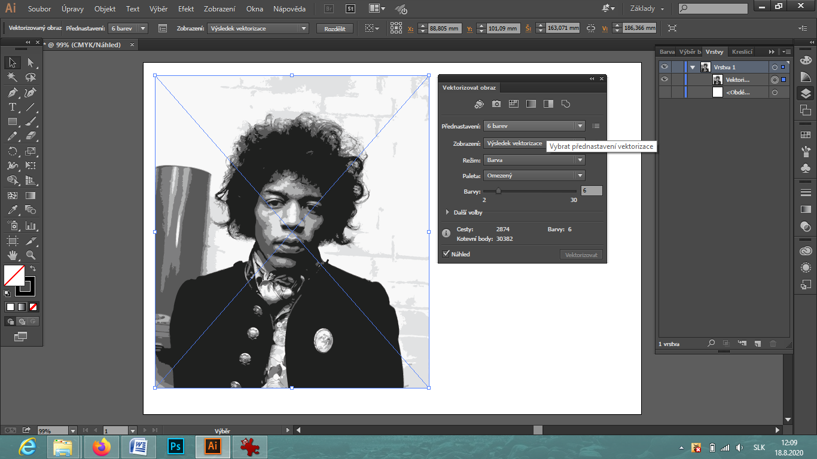Open the Efekt menu
The height and width of the screenshot is (459, 817).
click(x=185, y=9)
